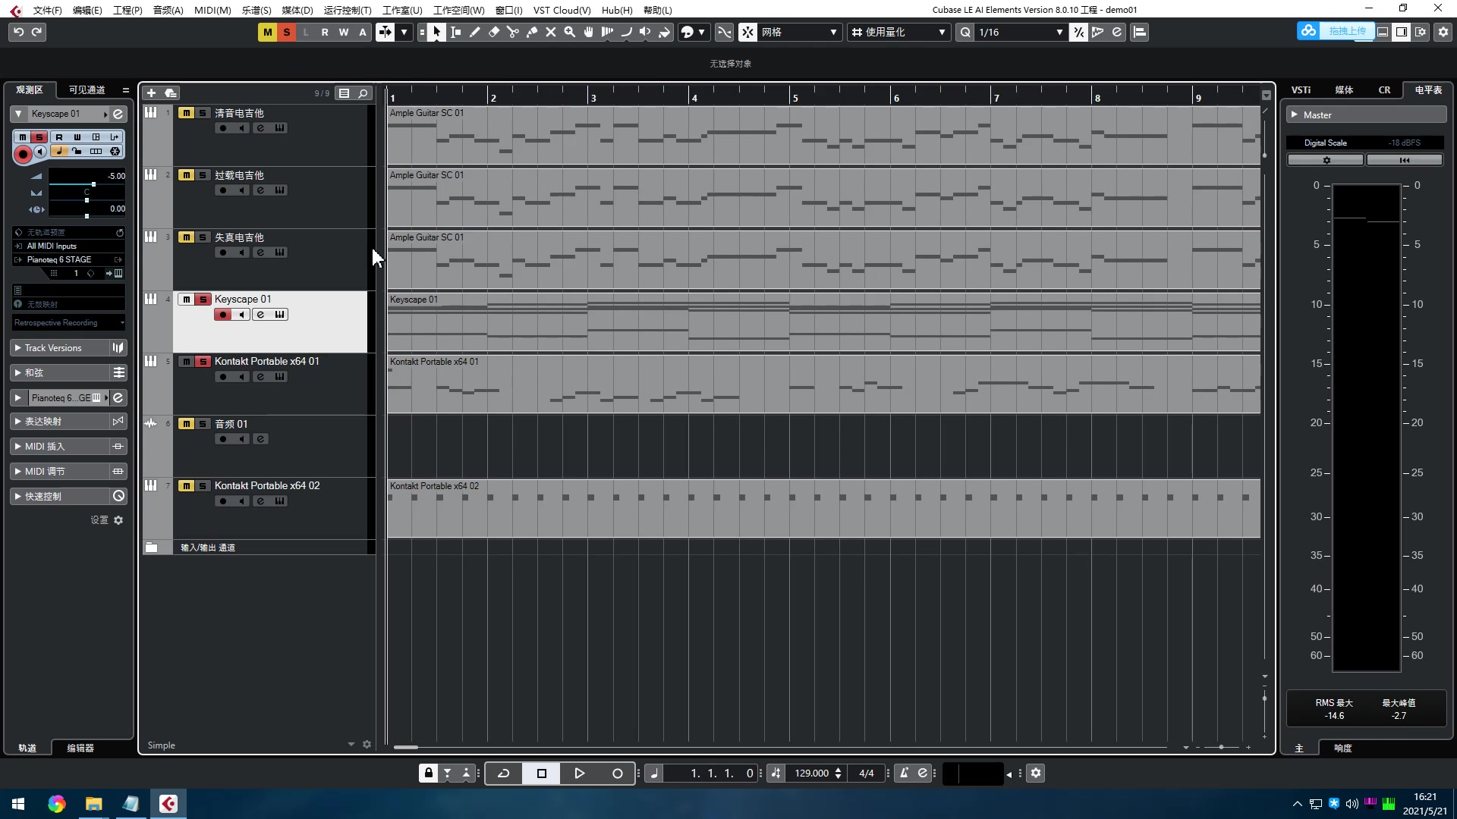The height and width of the screenshot is (819, 1457).
Task: Click the Add Track plus button
Action: tap(151, 93)
